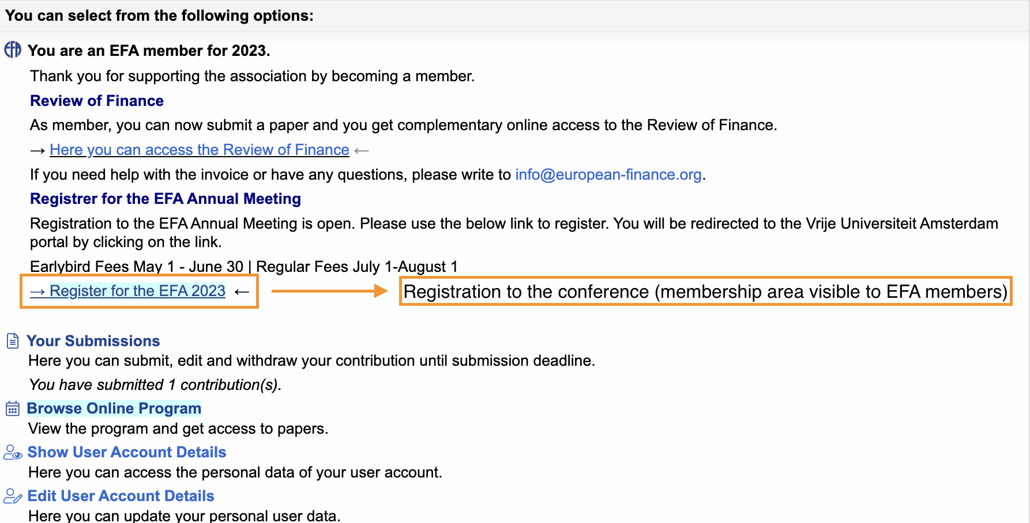The image size is (1030, 523).
Task: Open Show User Account Details
Action: point(126,452)
